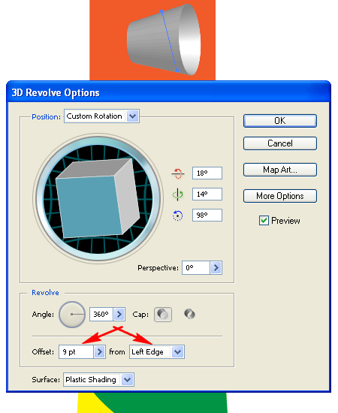
Task: Open the Map Art dialog
Action: pyautogui.click(x=279, y=170)
